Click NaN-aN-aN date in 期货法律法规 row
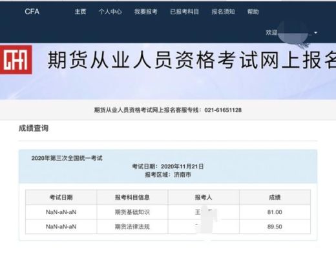 (61, 226)
